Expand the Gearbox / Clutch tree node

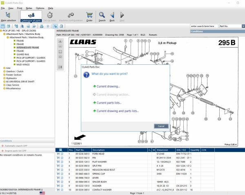(4, 71)
